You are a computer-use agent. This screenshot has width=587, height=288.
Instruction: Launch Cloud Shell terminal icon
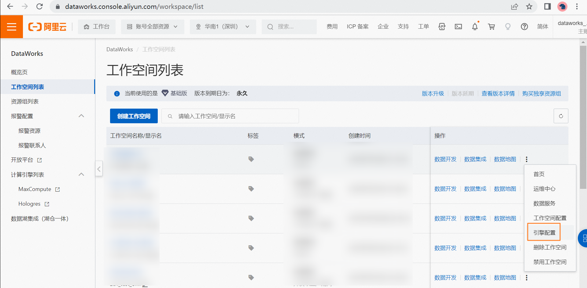point(458,27)
